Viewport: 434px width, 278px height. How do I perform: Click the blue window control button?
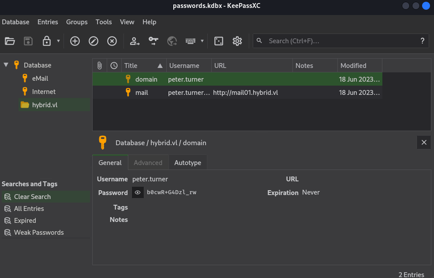pyautogui.click(x=426, y=6)
